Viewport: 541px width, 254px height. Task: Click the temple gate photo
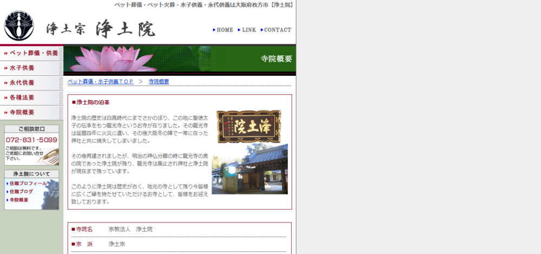[249, 169]
